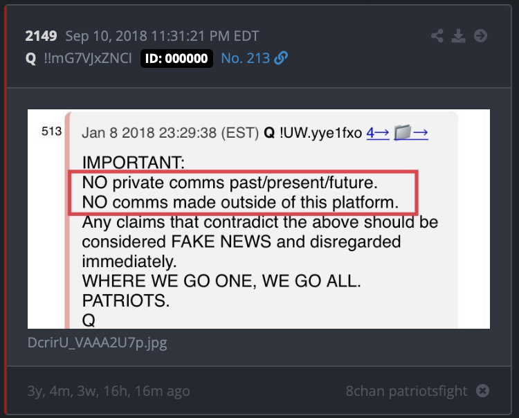
Task: Click the 8chan patriotsfight board label
Action: [406, 391]
